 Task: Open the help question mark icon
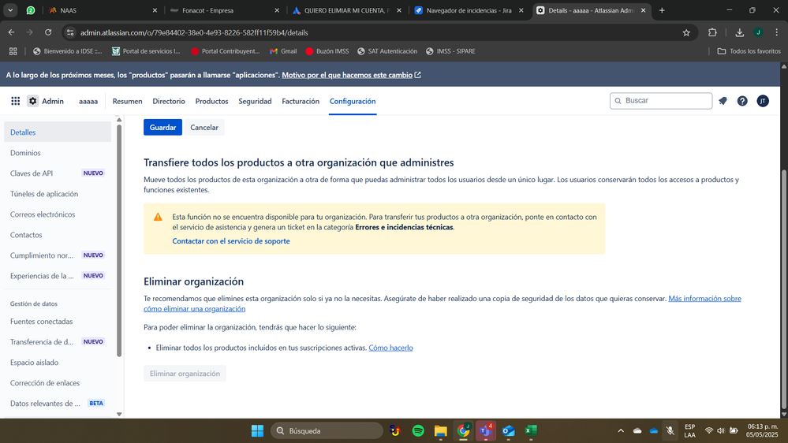[x=742, y=101]
